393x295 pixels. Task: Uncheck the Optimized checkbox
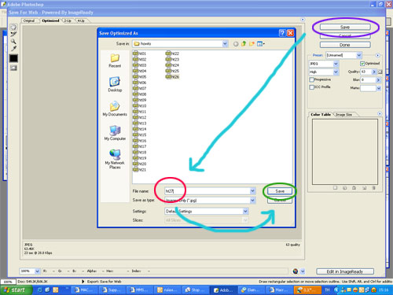pos(362,64)
